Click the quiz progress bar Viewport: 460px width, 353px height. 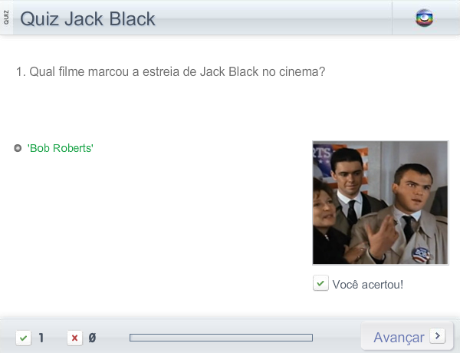coord(222,338)
